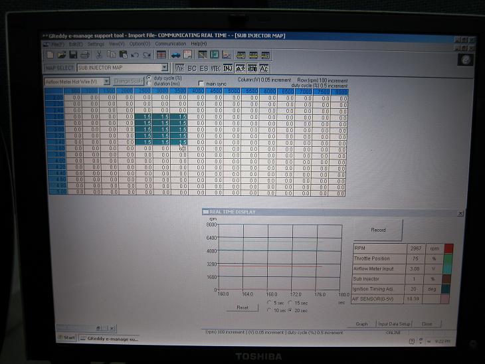Select the BC map toolbar icon
485x364 pixels.
click(191, 68)
